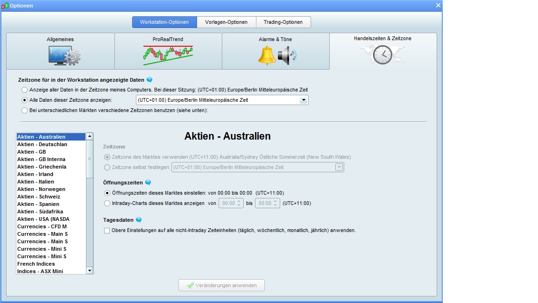
Task: Open help bubble next to Tagesdaten
Action: (x=139, y=219)
